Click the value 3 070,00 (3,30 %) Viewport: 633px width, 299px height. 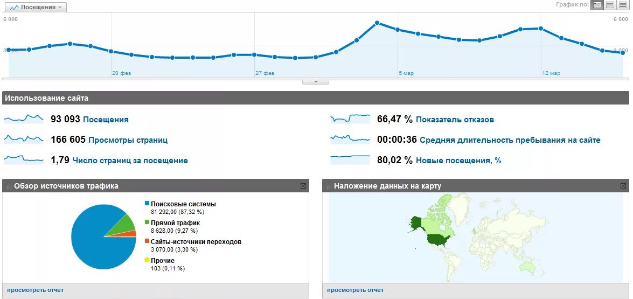click(x=175, y=249)
